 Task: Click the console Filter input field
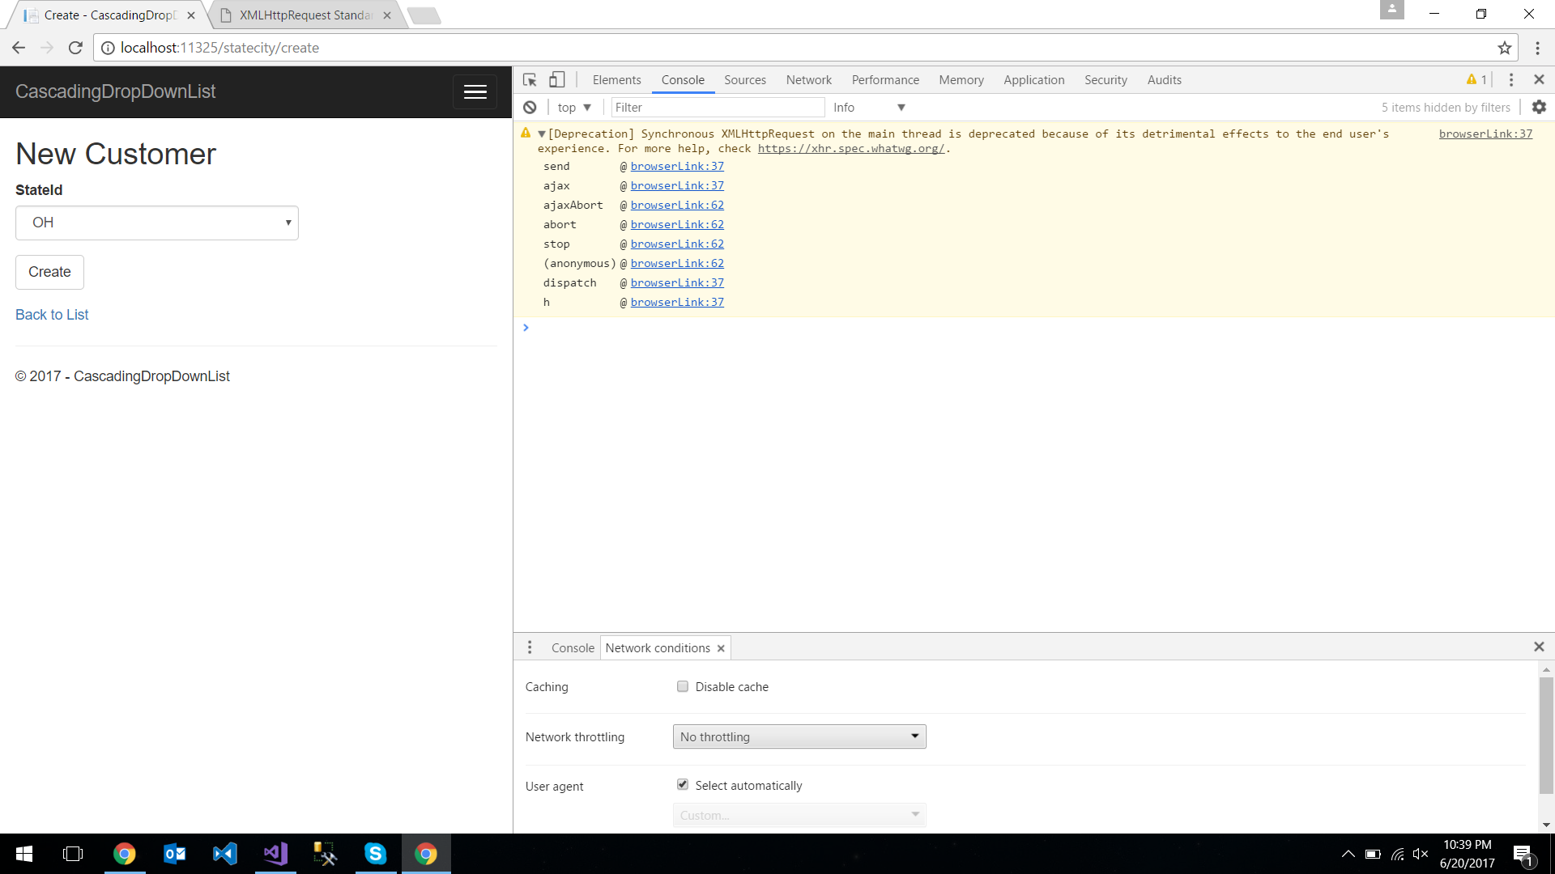point(717,107)
